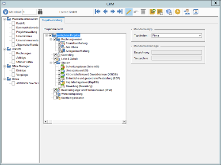Image resolution: width=221 pixels, height=165 pixels.
Task: Open the contact card icon
Action: 195,12
